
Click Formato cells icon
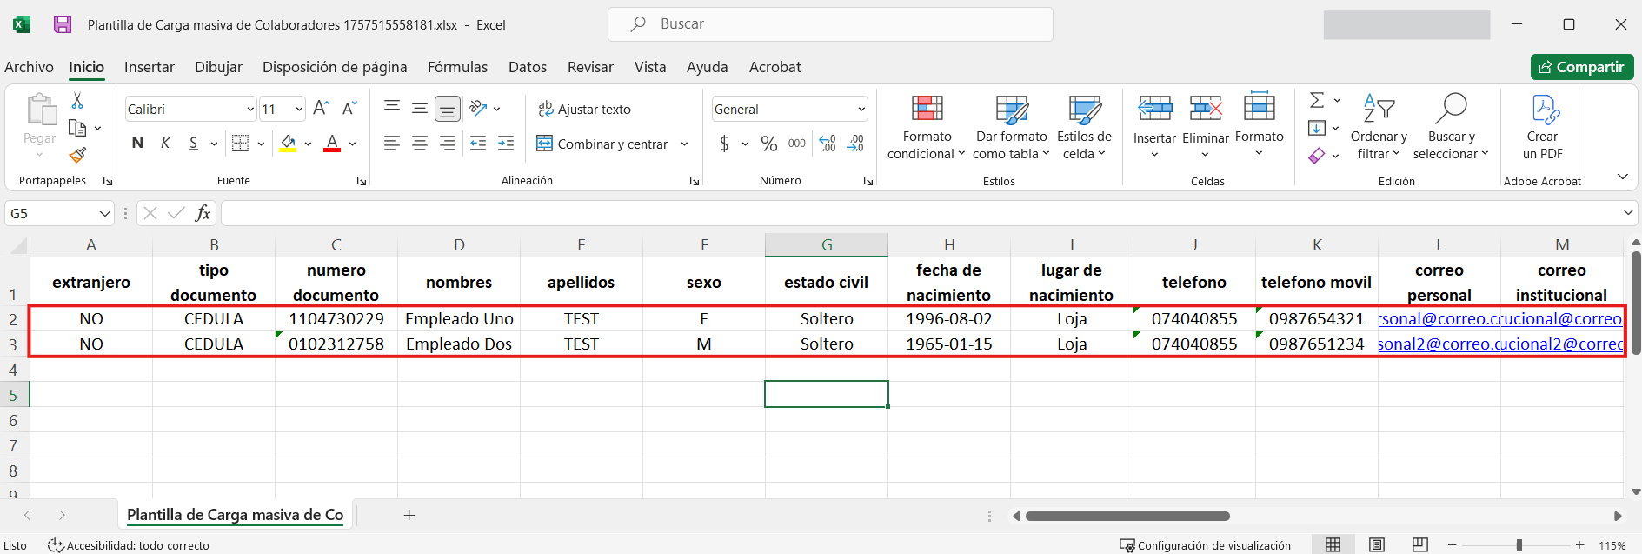pyautogui.click(x=1259, y=107)
